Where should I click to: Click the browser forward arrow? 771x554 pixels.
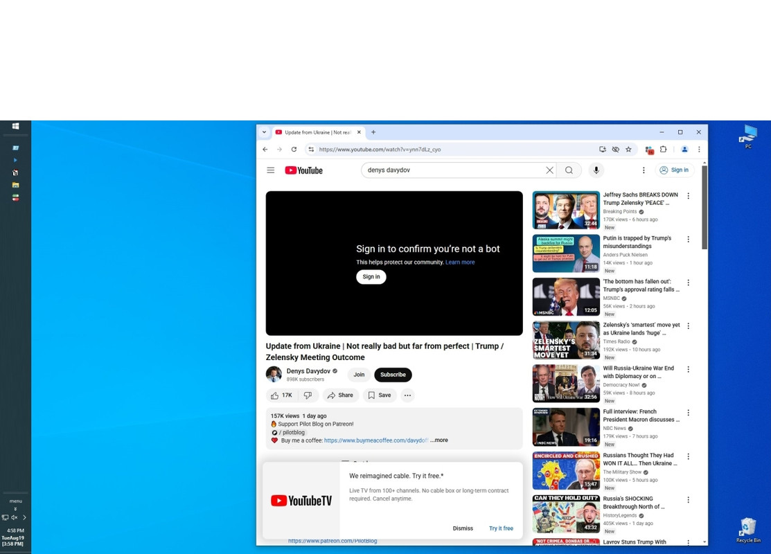click(x=279, y=150)
